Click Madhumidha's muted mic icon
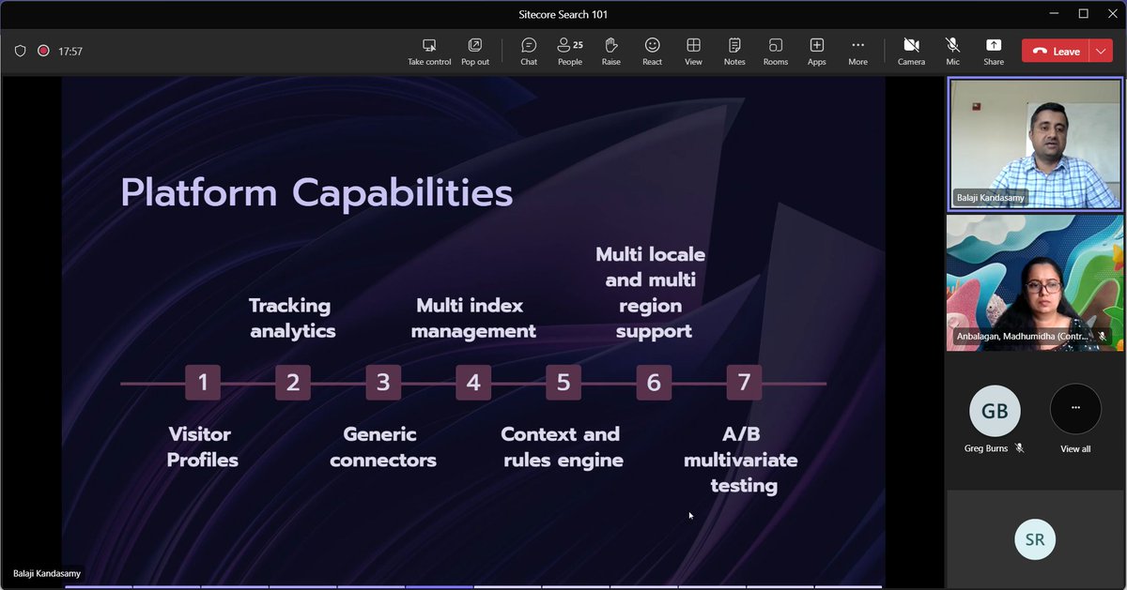1127x590 pixels. 1103,336
